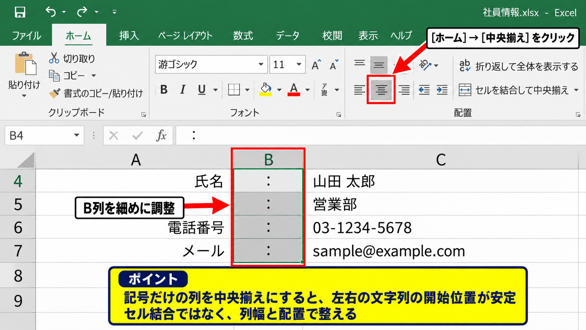Toggle Bold formatting

[164, 90]
